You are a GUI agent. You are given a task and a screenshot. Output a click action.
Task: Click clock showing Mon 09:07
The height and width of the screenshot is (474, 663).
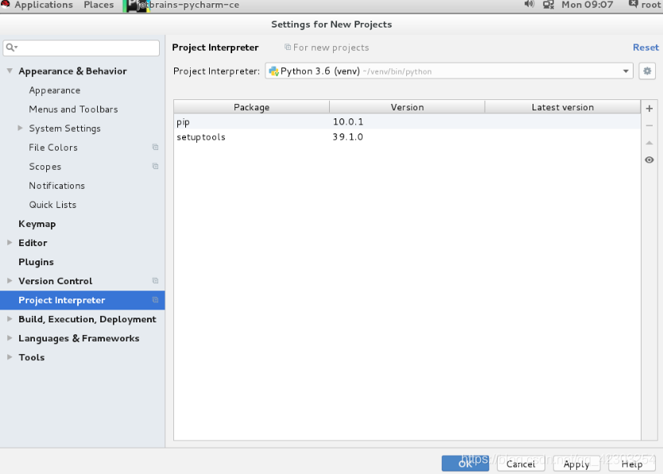pos(587,5)
